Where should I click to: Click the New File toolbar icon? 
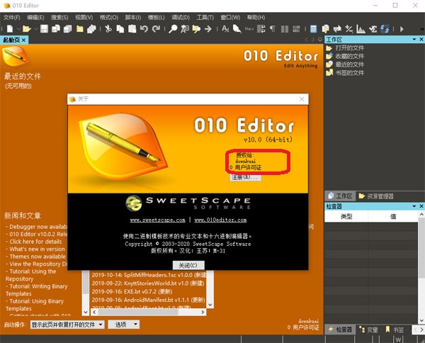click(x=7, y=29)
